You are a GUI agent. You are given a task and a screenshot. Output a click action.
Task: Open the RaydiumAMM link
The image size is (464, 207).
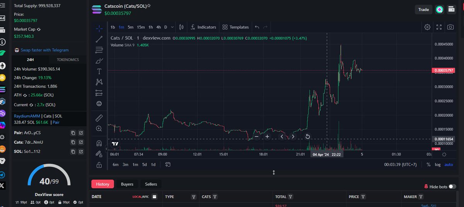click(27, 116)
